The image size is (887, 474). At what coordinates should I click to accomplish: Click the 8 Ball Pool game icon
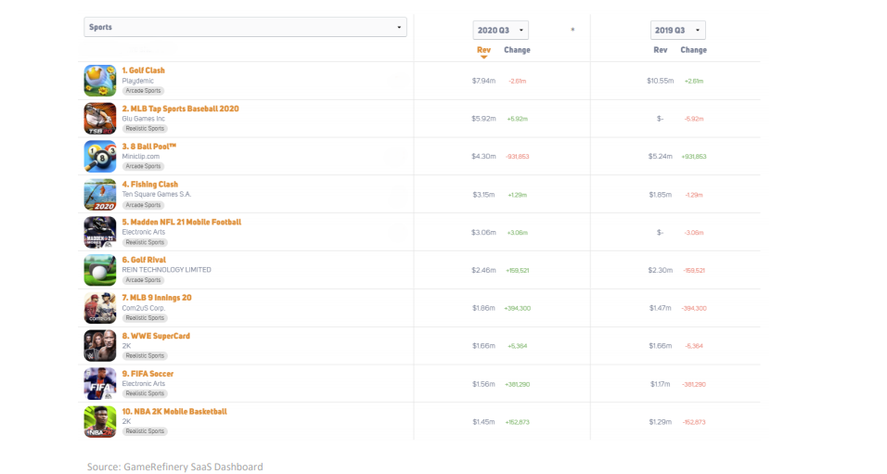tap(100, 157)
